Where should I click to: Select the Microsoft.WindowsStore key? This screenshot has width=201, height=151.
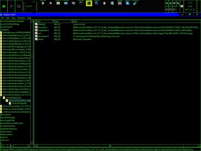17,86
